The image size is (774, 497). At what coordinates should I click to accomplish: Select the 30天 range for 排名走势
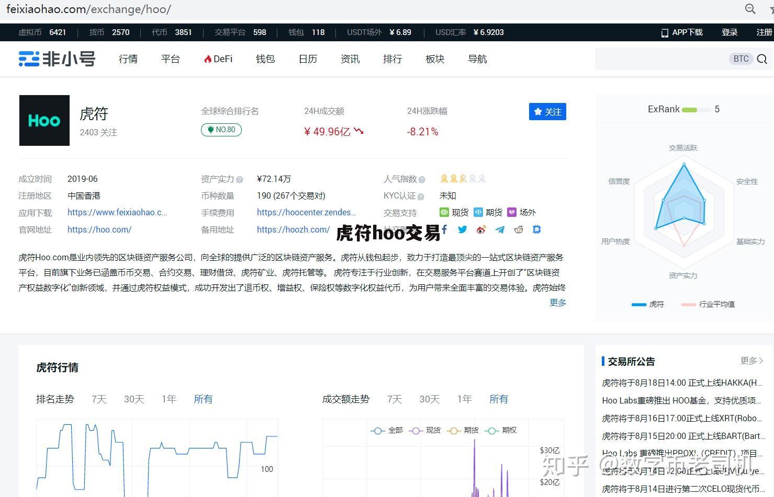click(133, 399)
